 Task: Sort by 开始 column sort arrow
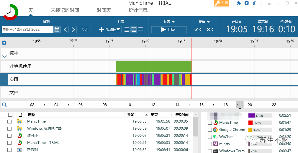pos(146,115)
